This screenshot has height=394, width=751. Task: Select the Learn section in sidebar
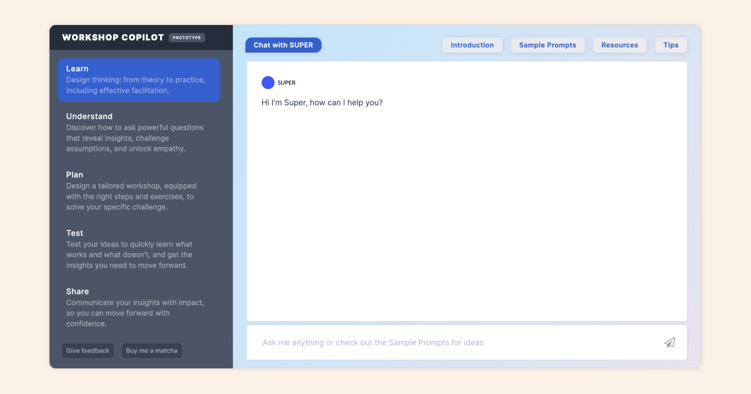click(139, 79)
